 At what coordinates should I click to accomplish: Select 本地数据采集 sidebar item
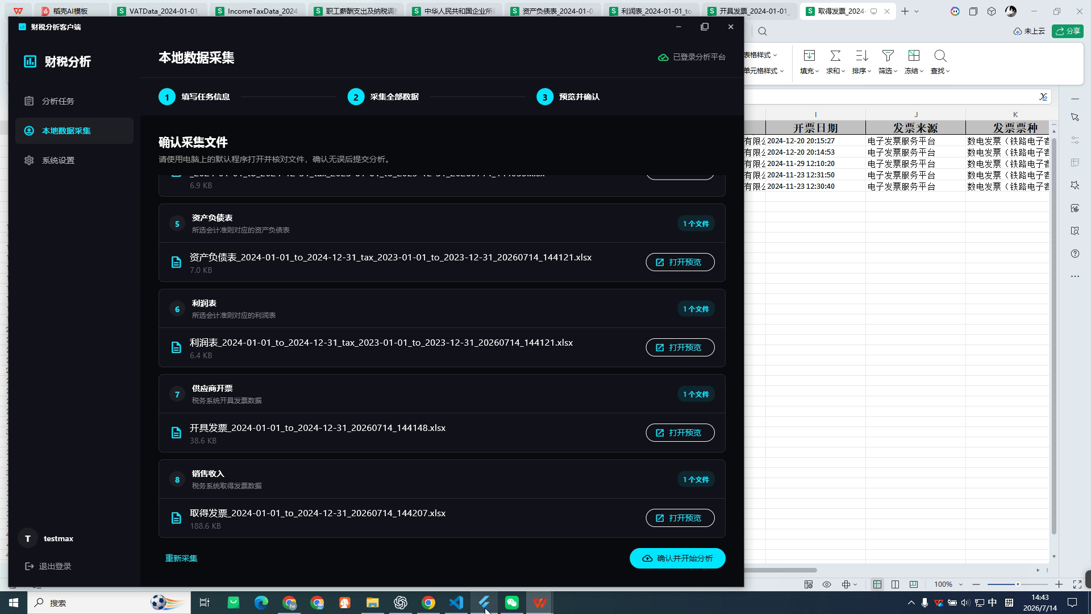[x=74, y=131]
